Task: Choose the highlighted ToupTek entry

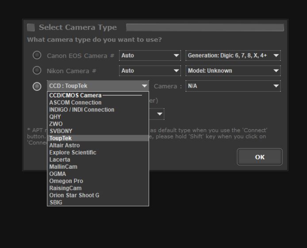Action: coord(98,138)
